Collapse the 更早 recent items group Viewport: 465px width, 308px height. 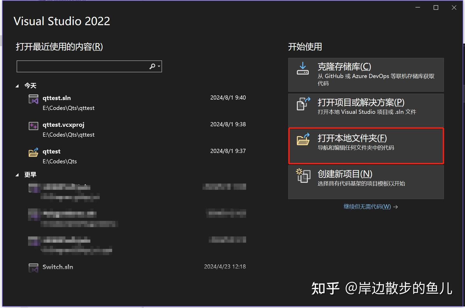18,174
